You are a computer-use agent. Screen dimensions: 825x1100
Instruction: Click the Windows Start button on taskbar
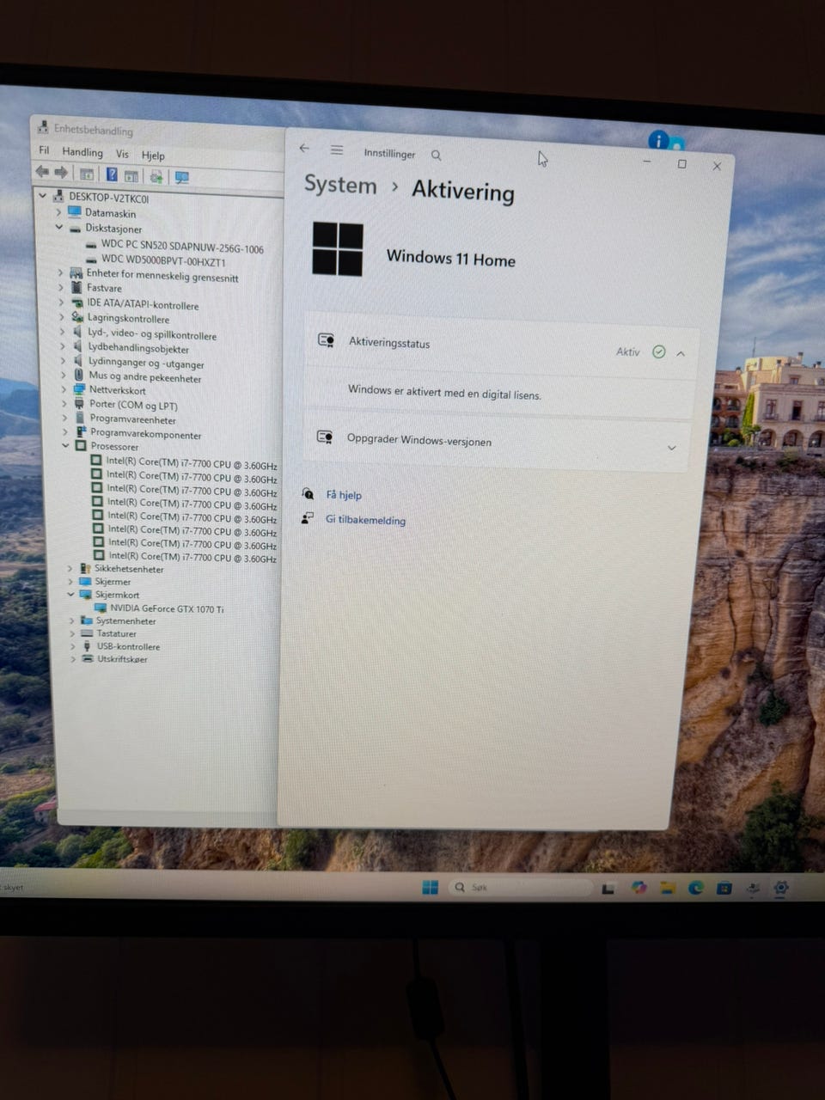[x=431, y=888]
